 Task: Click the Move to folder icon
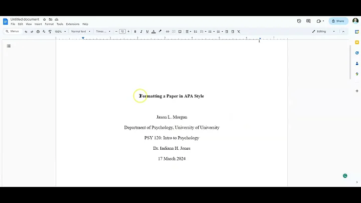click(51, 20)
